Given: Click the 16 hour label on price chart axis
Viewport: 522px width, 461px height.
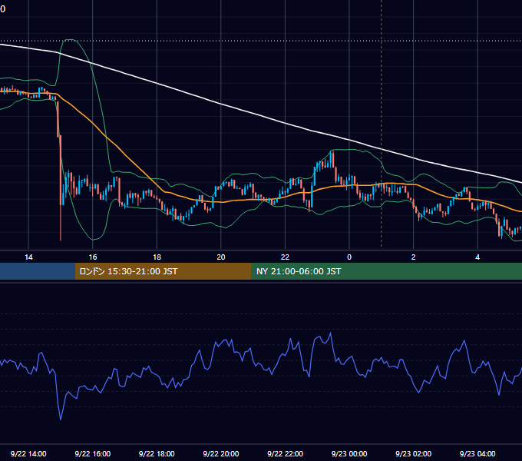Looking at the screenshot, I should pos(93,257).
